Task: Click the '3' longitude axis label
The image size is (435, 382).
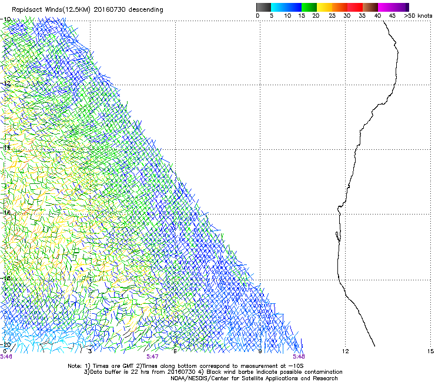Action: click(x=90, y=351)
